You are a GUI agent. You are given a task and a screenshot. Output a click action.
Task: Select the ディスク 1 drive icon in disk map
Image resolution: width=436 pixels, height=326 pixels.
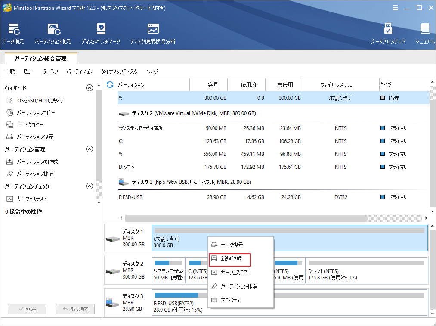pyautogui.click(x=113, y=239)
